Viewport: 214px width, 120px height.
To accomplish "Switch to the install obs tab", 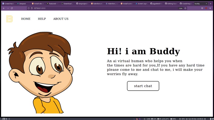I will pyautogui.click(x=38, y=4).
